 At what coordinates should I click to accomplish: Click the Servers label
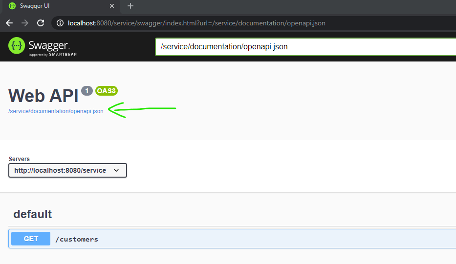coord(19,159)
